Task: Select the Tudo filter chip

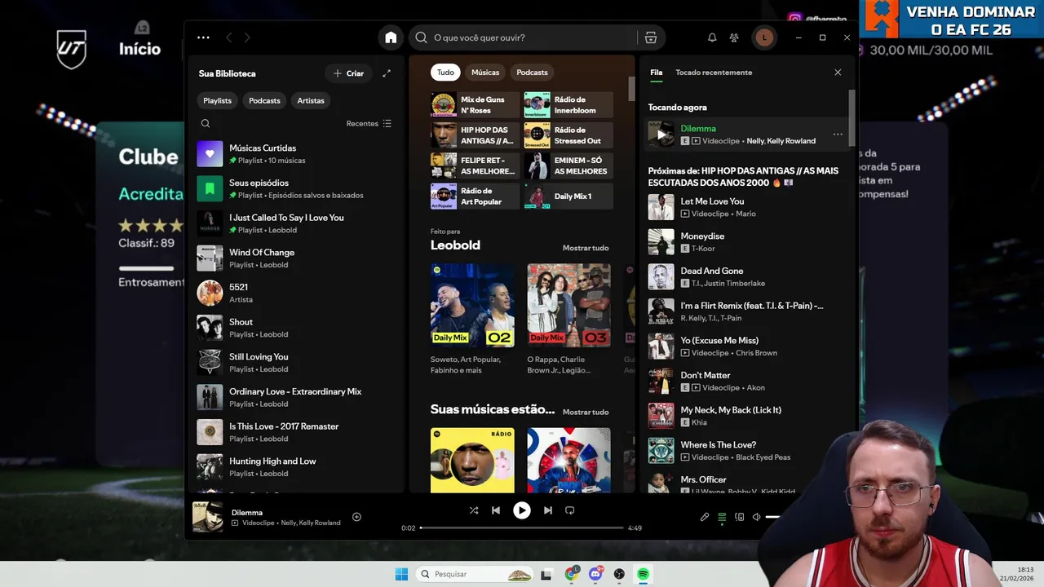Action: pyautogui.click(x=445, y=73)
